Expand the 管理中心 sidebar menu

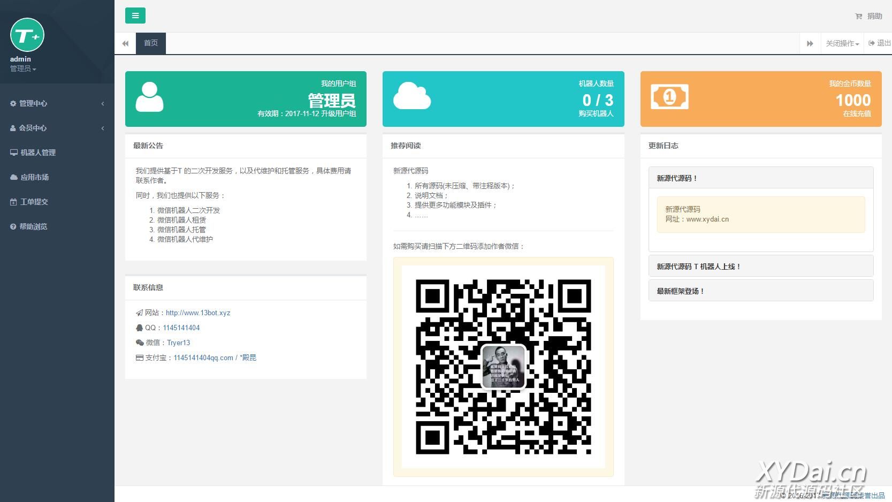pyautogui.click(x=57, y=103)
